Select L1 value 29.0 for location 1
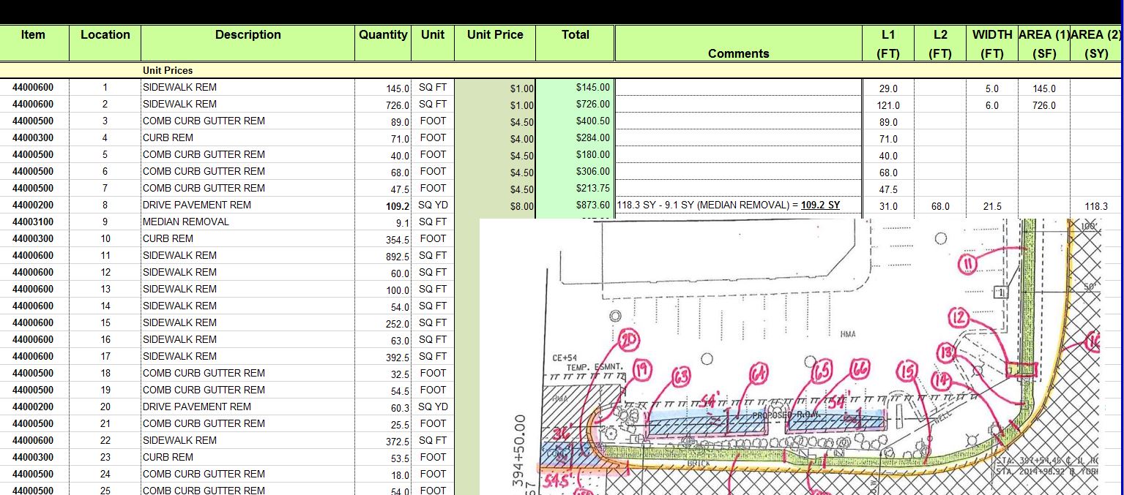Image resolution: width=1124 pixels, height=495 pixels. coord(888,88)
